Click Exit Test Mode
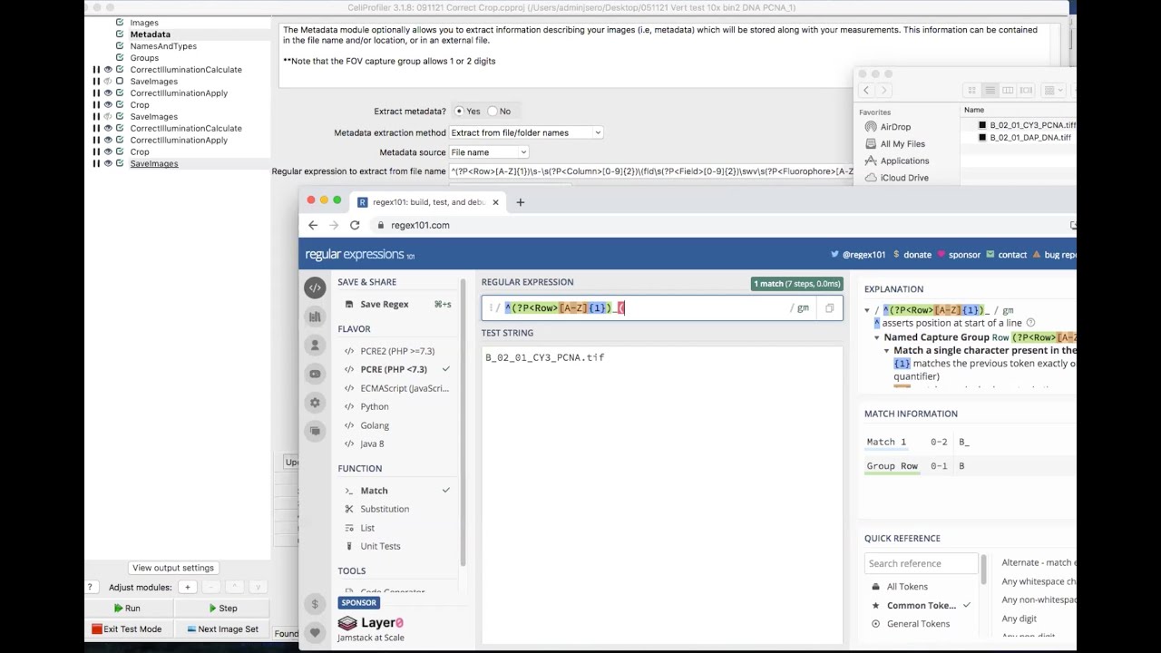1161x653 pixels. click(127, 629)
